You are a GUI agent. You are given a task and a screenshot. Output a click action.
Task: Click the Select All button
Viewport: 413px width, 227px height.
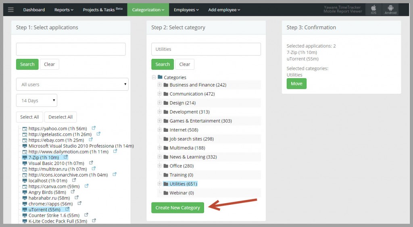point(29,117)
